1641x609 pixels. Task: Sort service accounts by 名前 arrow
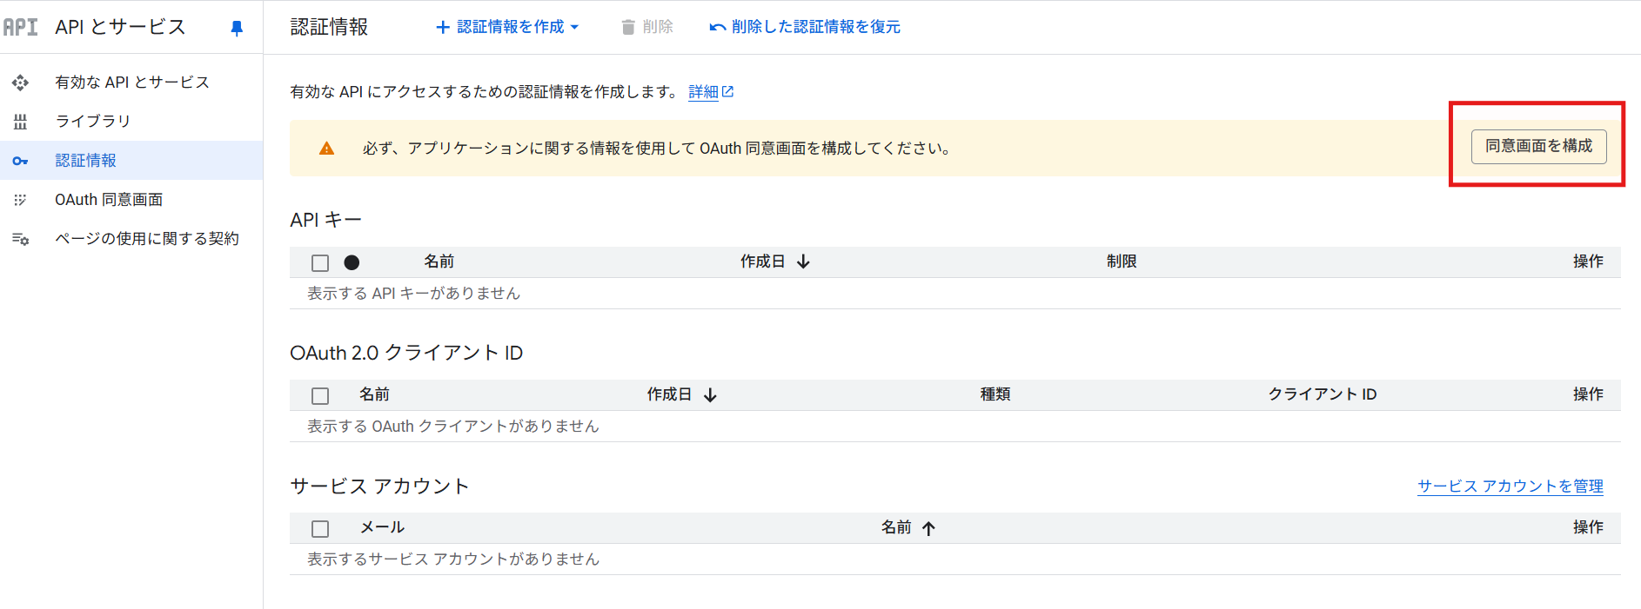928,528
